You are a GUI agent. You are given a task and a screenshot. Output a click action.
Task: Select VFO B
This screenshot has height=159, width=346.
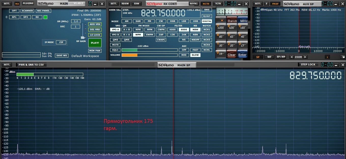pos(115,35)
